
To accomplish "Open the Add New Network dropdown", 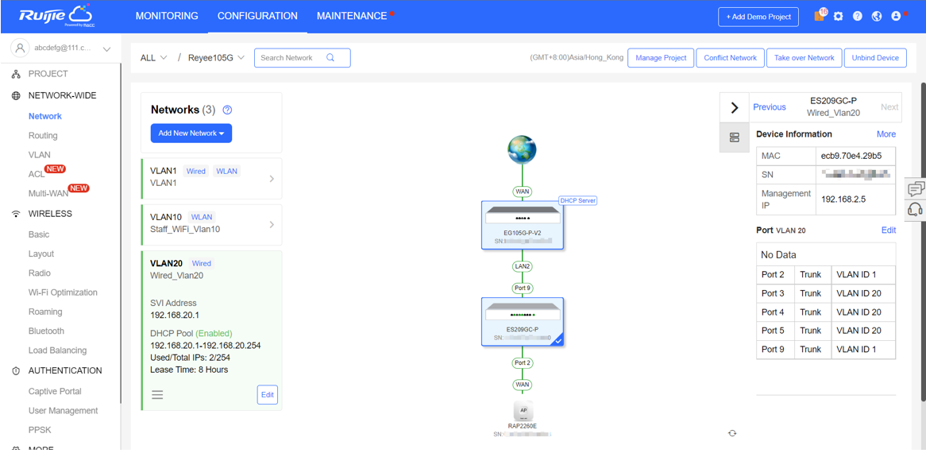I will pos(191,134).
